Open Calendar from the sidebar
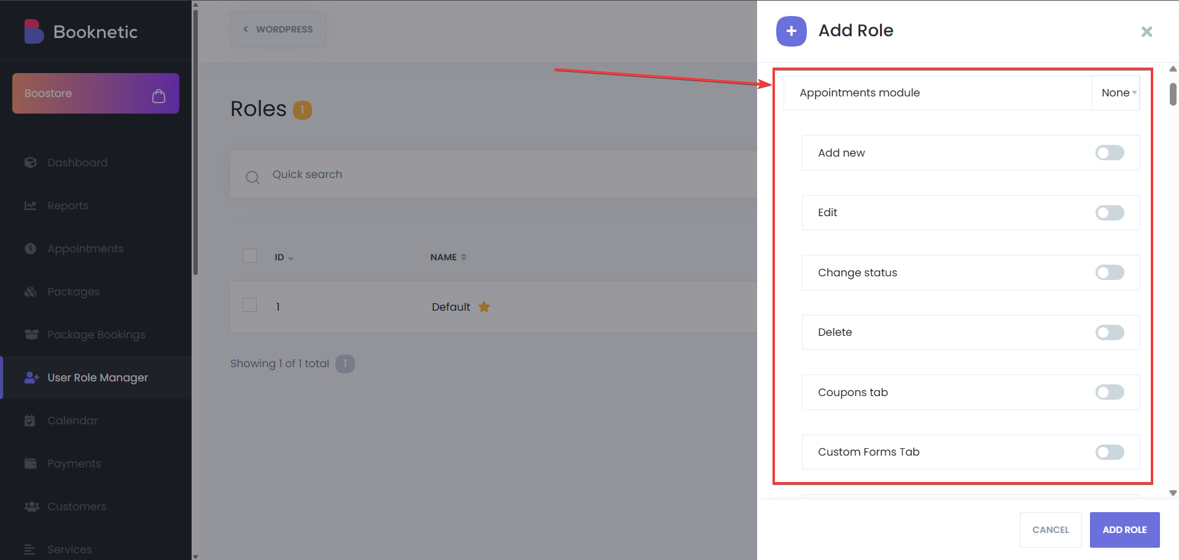This screenshot has width=1179, height=560. point(96,421)
